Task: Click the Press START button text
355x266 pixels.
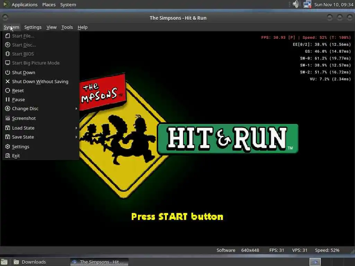Action: tap(177, 216)
